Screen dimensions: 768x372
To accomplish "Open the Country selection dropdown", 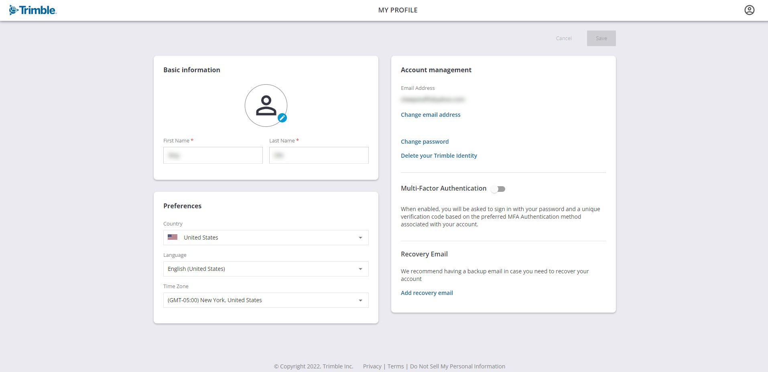I will (265, 237).
